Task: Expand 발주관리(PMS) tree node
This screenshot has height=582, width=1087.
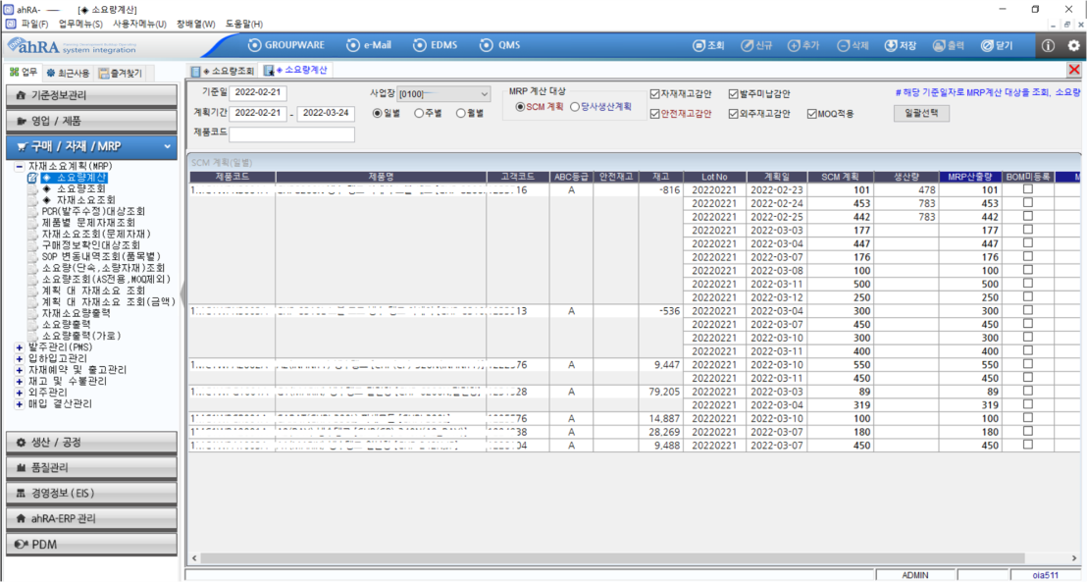Action: [x=20, y=347]
